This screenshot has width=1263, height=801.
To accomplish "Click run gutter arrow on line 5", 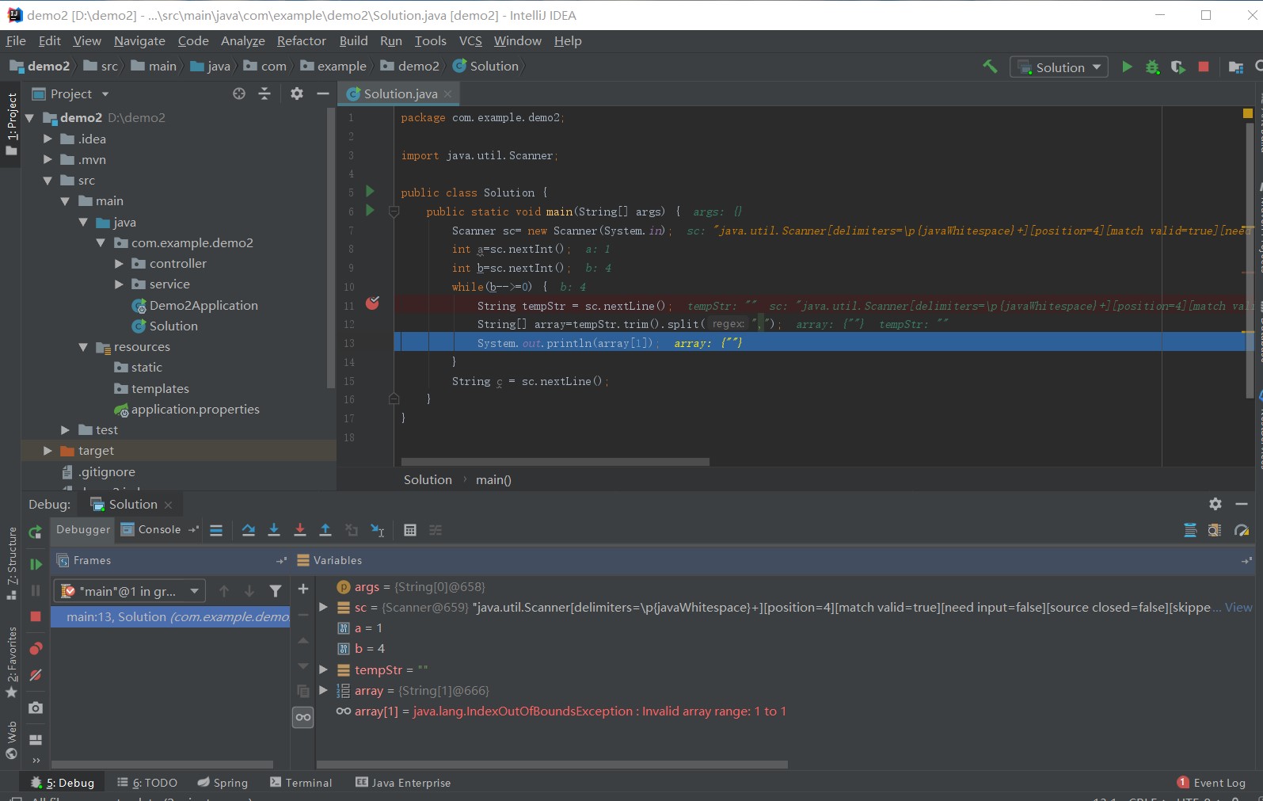I will pyautogui.click(x=370, y=191).
